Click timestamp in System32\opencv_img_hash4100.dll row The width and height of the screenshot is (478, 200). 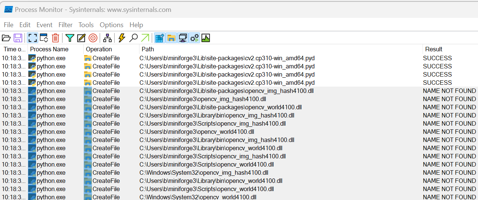(14, 172)
